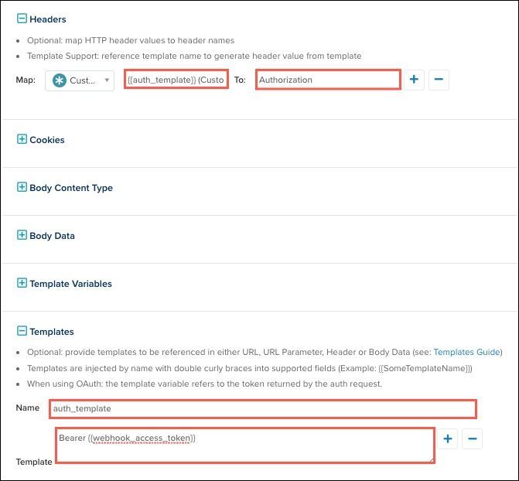Expand Template Variables plus icon
The image size is (519, 481).
[x=22, y=284]
